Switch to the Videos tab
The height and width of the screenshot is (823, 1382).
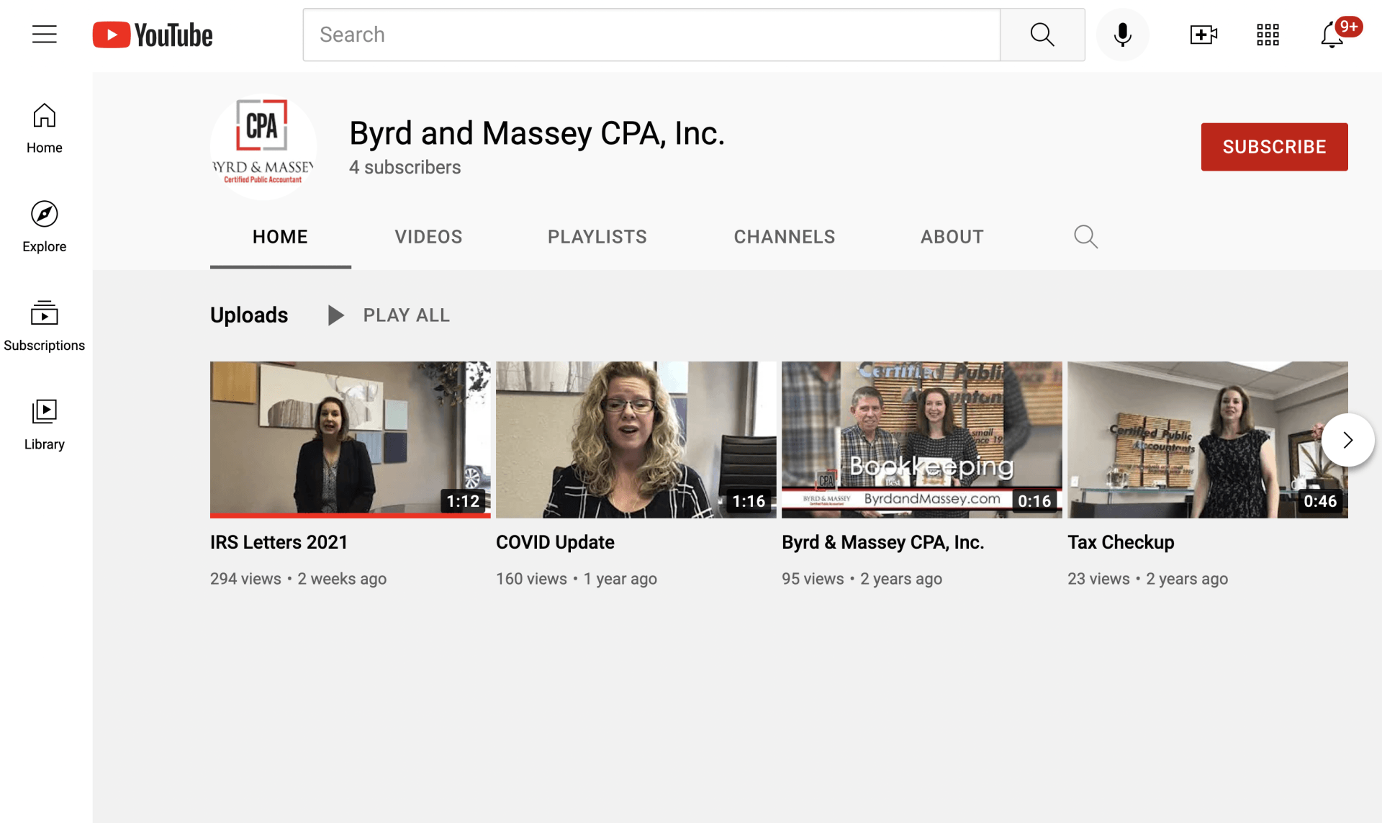428,237
